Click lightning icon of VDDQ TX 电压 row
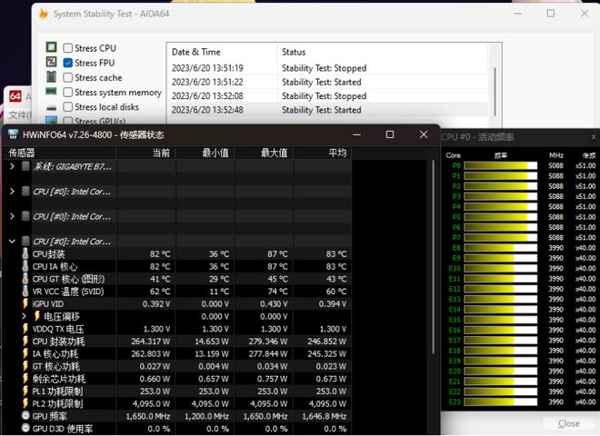The image size is (600, 436). [x=25, y=329]
